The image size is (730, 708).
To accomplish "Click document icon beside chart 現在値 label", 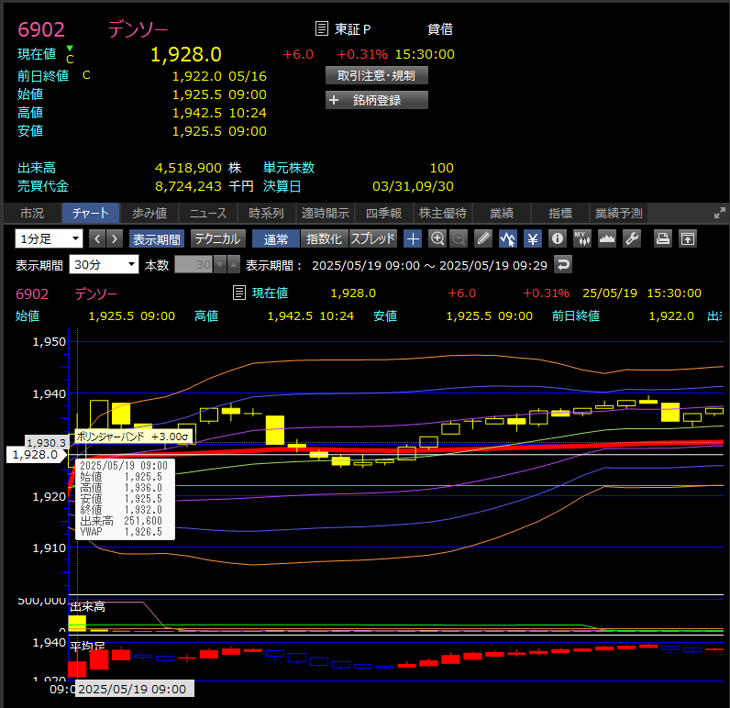I will coord(238,293).
